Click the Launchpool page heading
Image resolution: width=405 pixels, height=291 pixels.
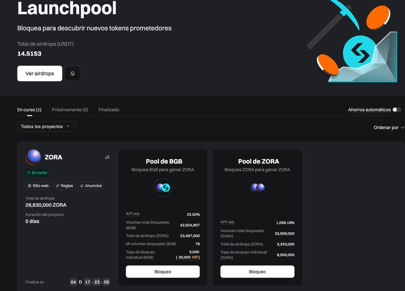click(67, 8)
